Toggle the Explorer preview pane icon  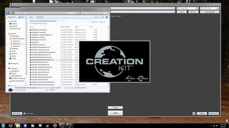coord(102,17)
